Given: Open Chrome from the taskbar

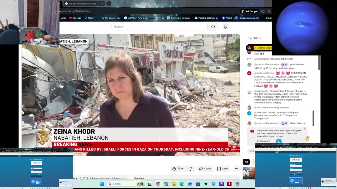Looking at the screenshot, I should pos(158,184).
